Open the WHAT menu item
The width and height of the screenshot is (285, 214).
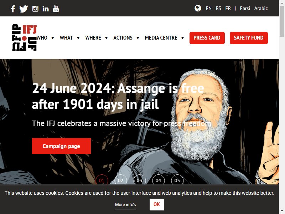[x=66, y=38]
